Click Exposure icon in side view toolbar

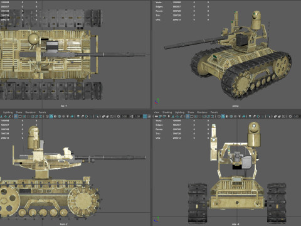[290, 116]
